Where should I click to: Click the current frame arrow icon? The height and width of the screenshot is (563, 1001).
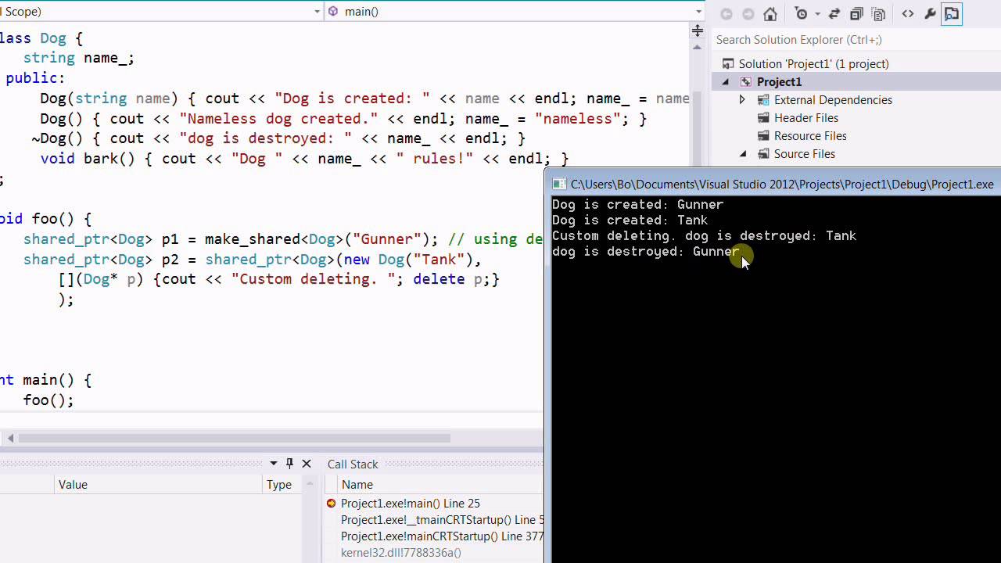(x=332, y=504)
